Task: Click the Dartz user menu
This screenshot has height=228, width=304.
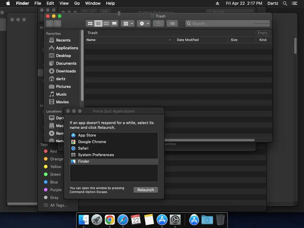Action: [x=273, y=3]
